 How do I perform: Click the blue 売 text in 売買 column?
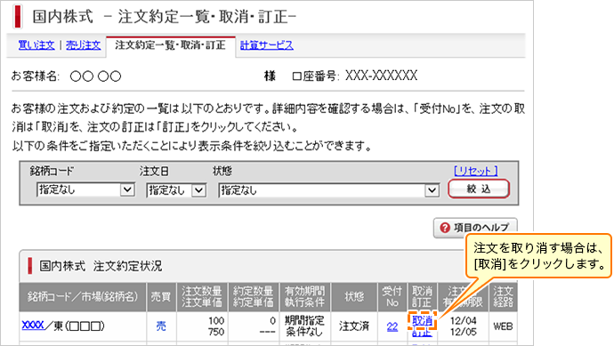[x=161, y=326]
